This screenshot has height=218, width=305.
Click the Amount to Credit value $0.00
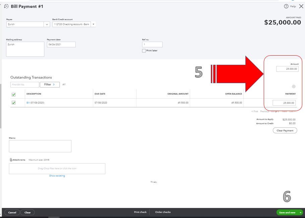(x=292, y=123)
